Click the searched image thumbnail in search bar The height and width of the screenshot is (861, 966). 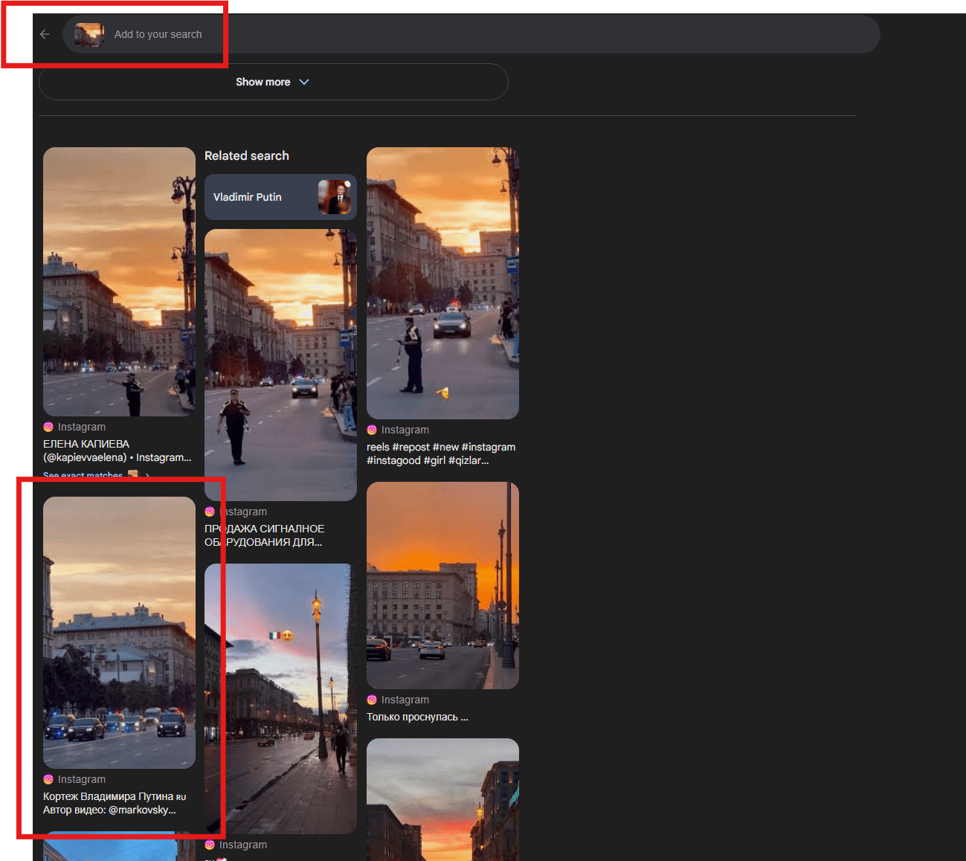[88, 34]
